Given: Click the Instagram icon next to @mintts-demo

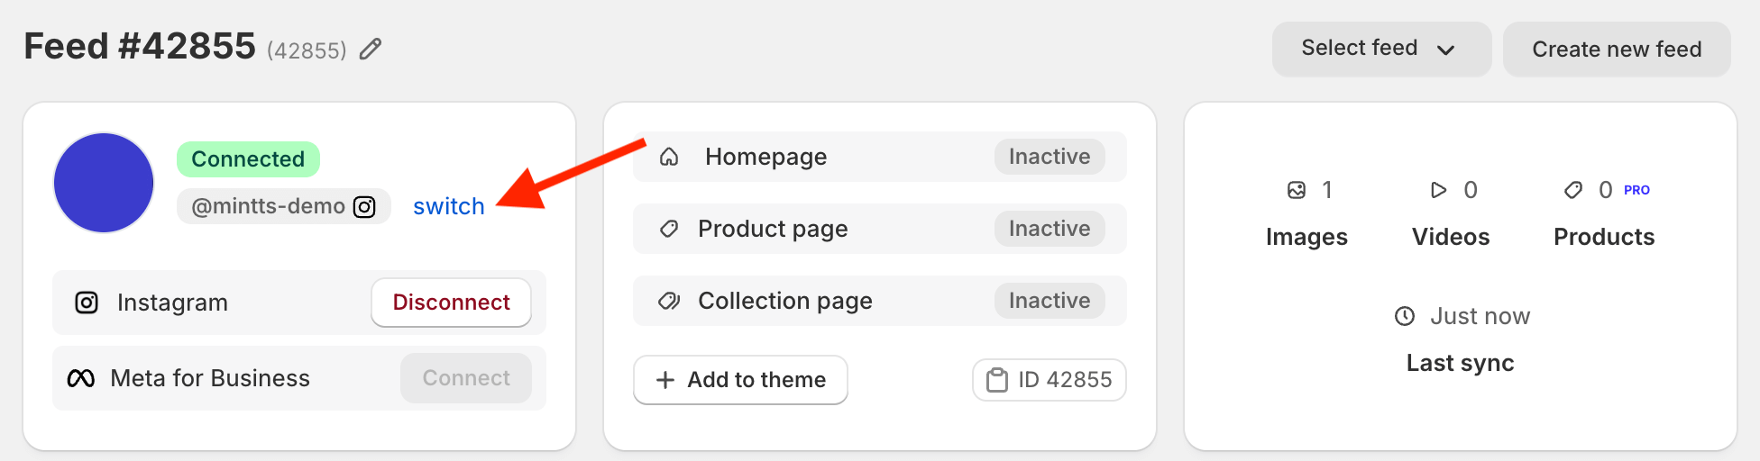Looking at the screenshot, I should point(364,207).
